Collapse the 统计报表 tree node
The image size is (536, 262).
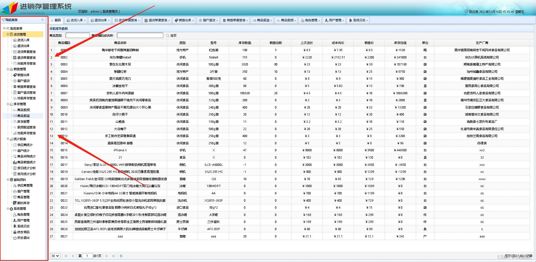(x=8, y=139)
